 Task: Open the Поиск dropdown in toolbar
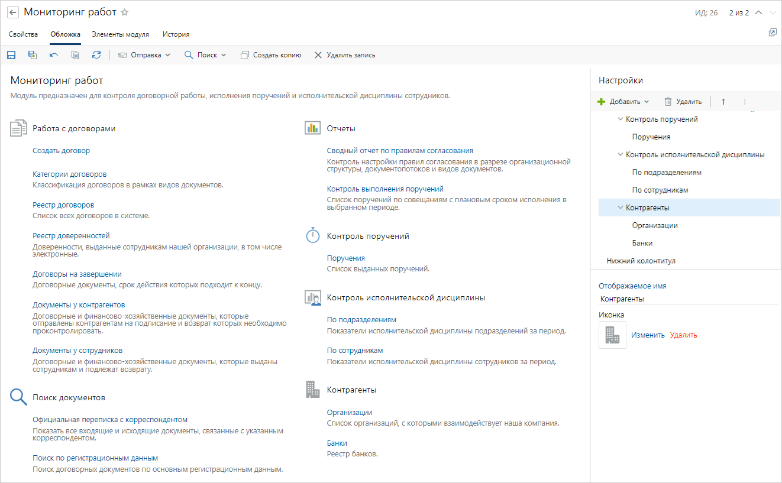point(205,55)
